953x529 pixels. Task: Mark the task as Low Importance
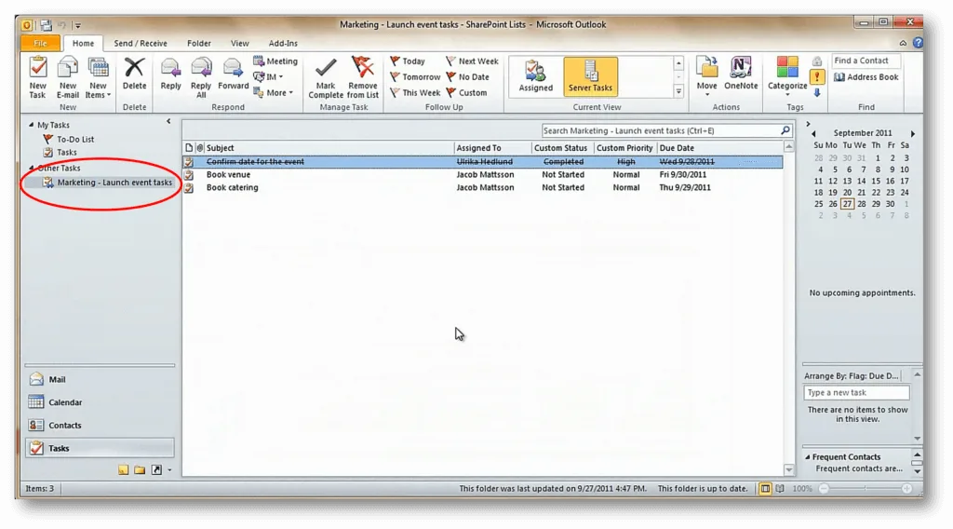817,92
